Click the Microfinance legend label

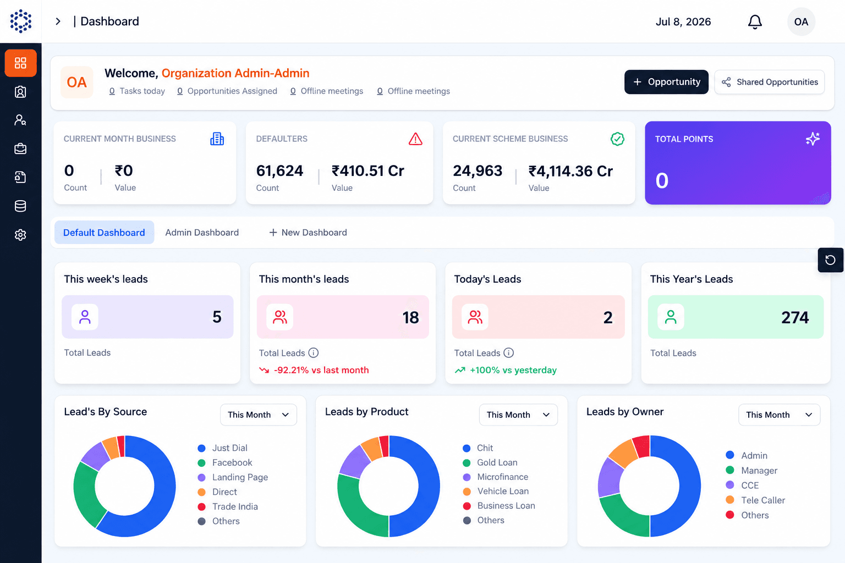coord(503,477)
